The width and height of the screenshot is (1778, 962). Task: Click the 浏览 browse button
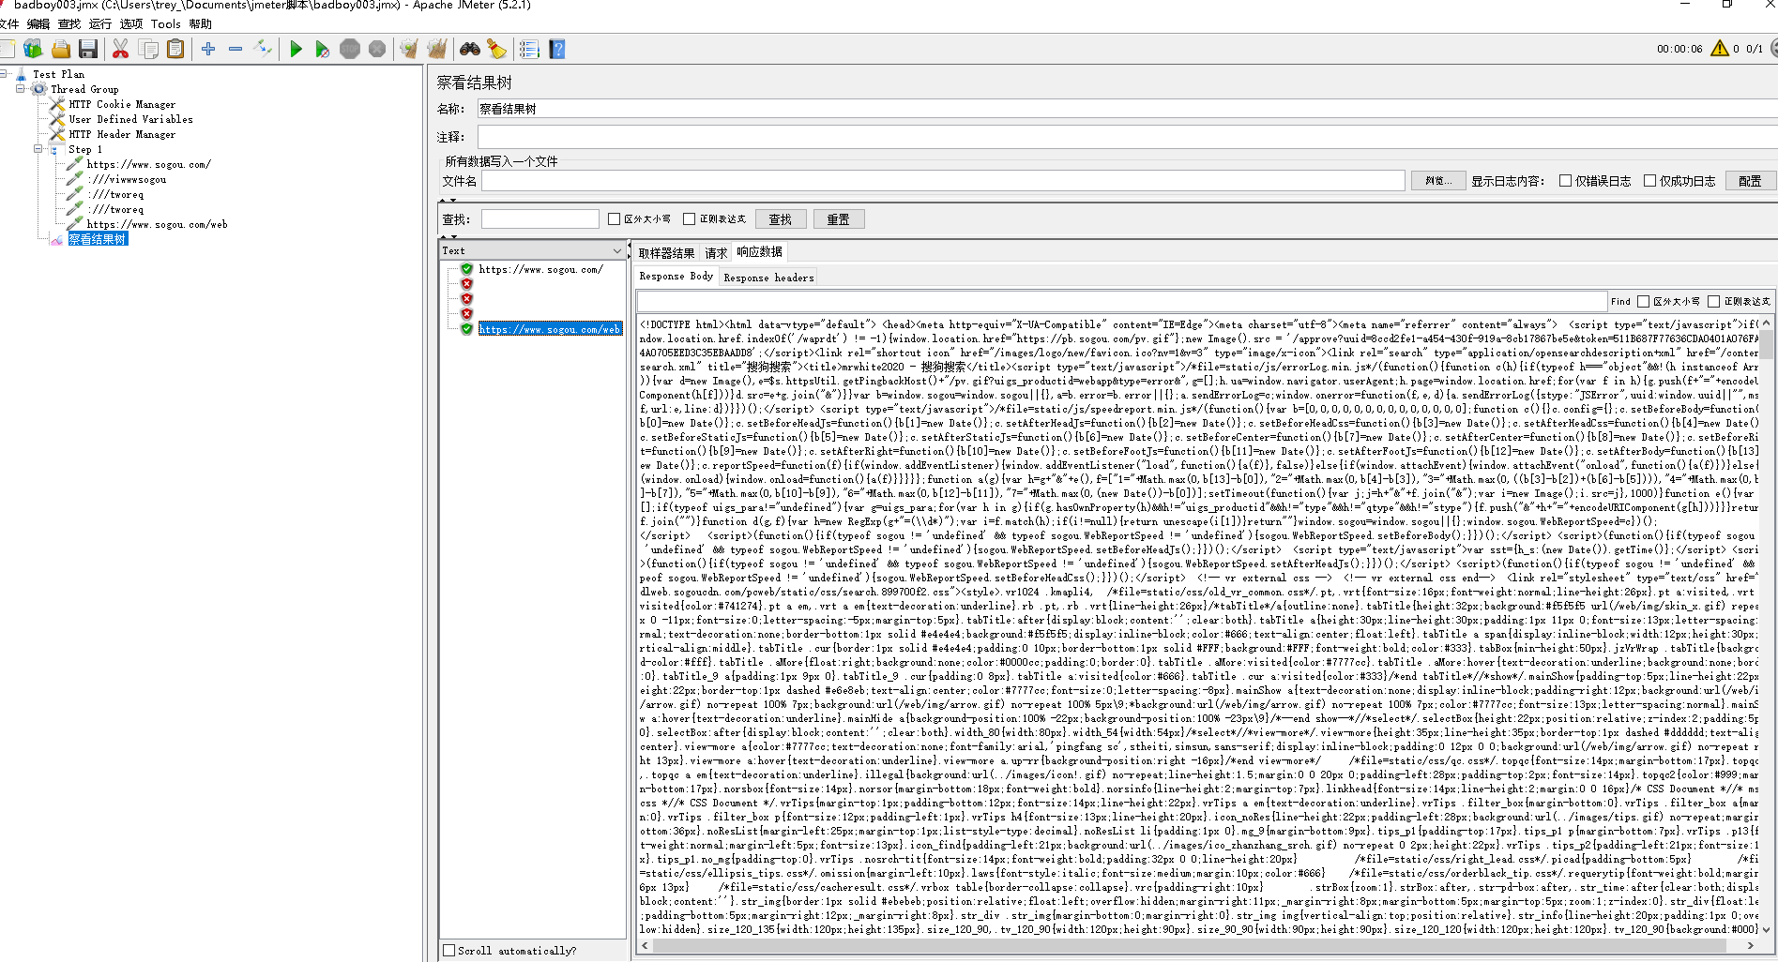click(x=1438, y=181)
